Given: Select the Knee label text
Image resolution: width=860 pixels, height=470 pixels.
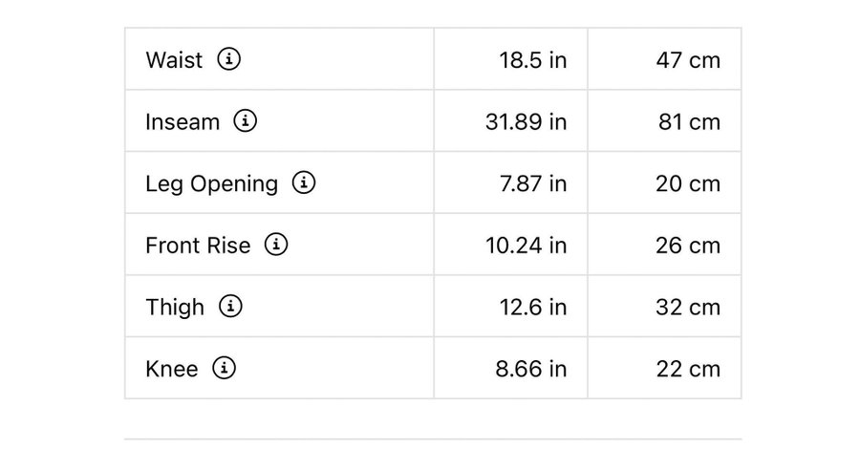Looking at the screenshot, I should [x=172, y=369].
